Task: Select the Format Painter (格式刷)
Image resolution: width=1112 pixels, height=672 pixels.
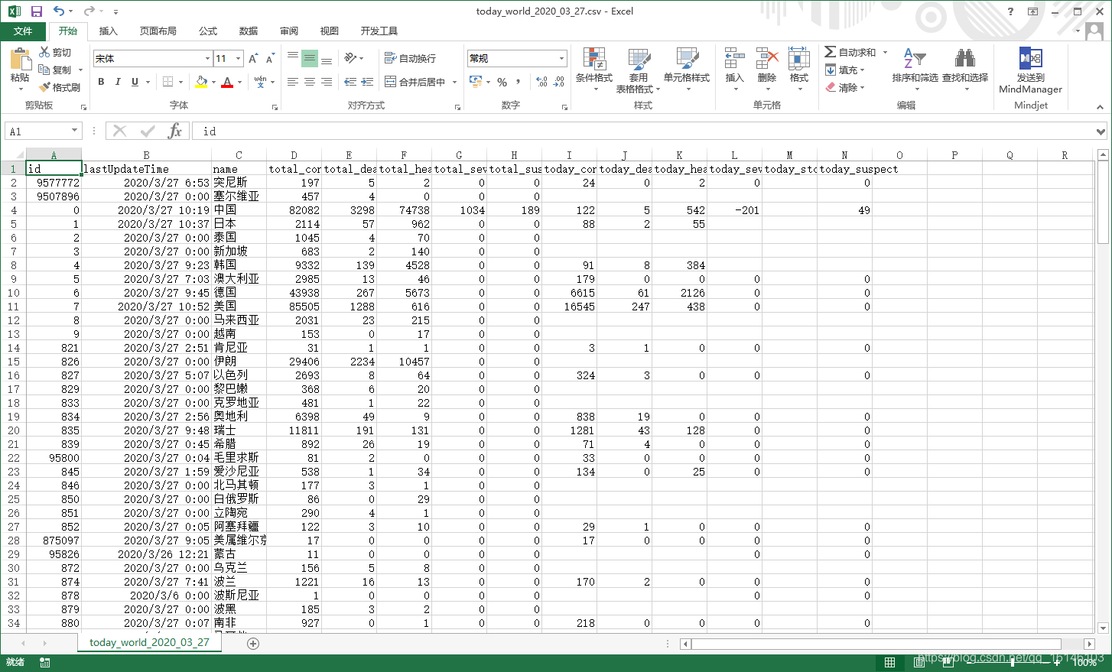Action: coord(60,87)
